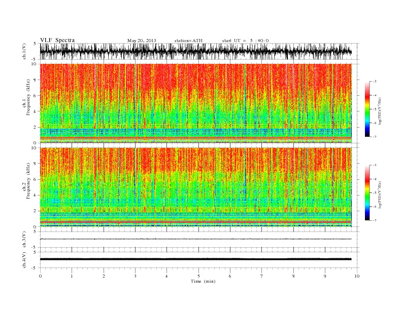Click the ch.2 spectrogram colorbar

click(x=367, y=193)
